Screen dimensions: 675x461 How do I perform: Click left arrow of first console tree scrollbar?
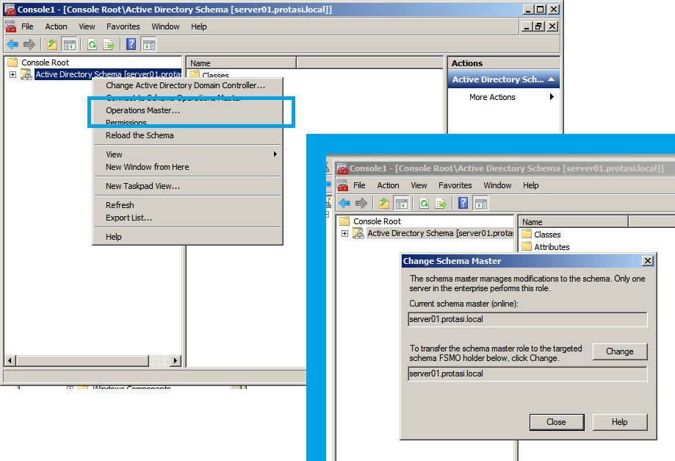pos(10,360)
